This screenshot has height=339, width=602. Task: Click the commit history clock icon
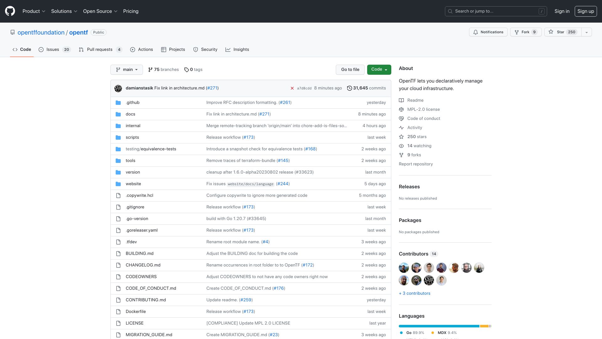pyautogui.click(x=349, y=88)
